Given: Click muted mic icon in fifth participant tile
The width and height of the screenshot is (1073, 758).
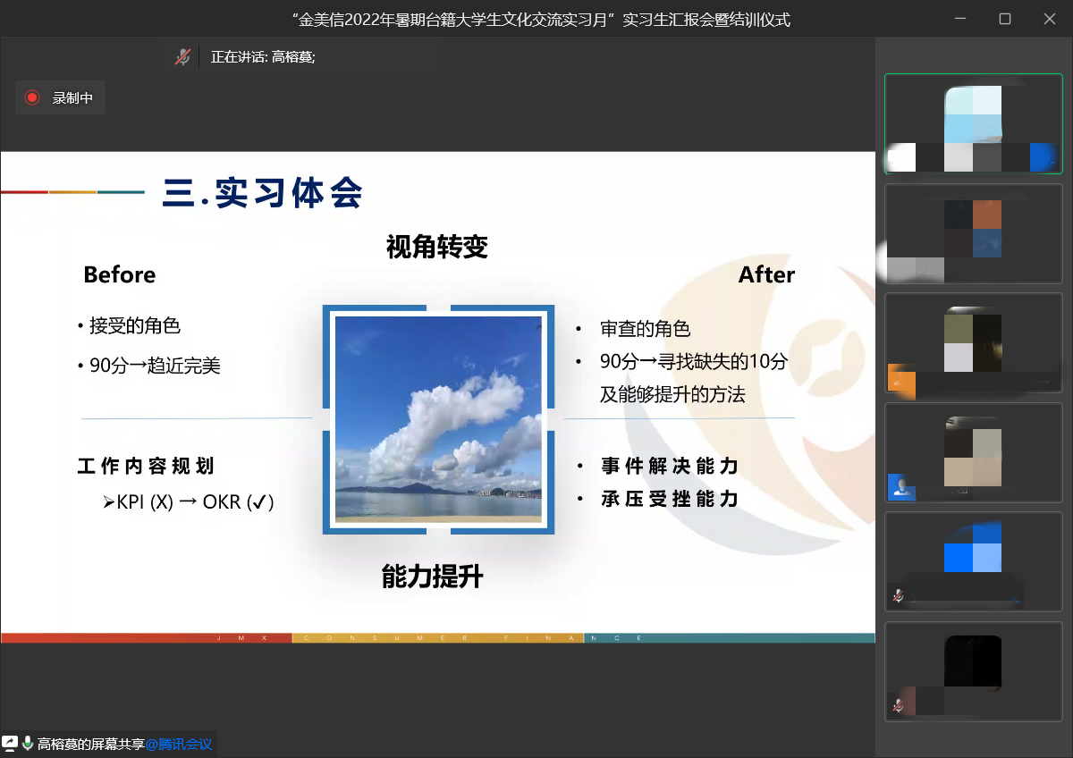Looking at the screenshot, I should 898,595.
